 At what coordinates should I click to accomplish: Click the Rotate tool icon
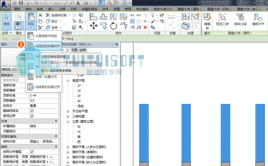(x=114, y=26)
